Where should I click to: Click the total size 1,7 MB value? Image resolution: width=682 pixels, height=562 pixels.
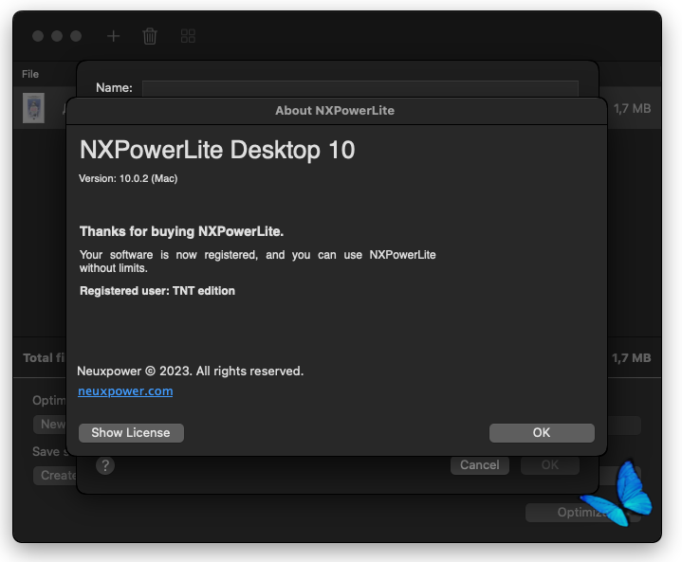pos(631,358)
